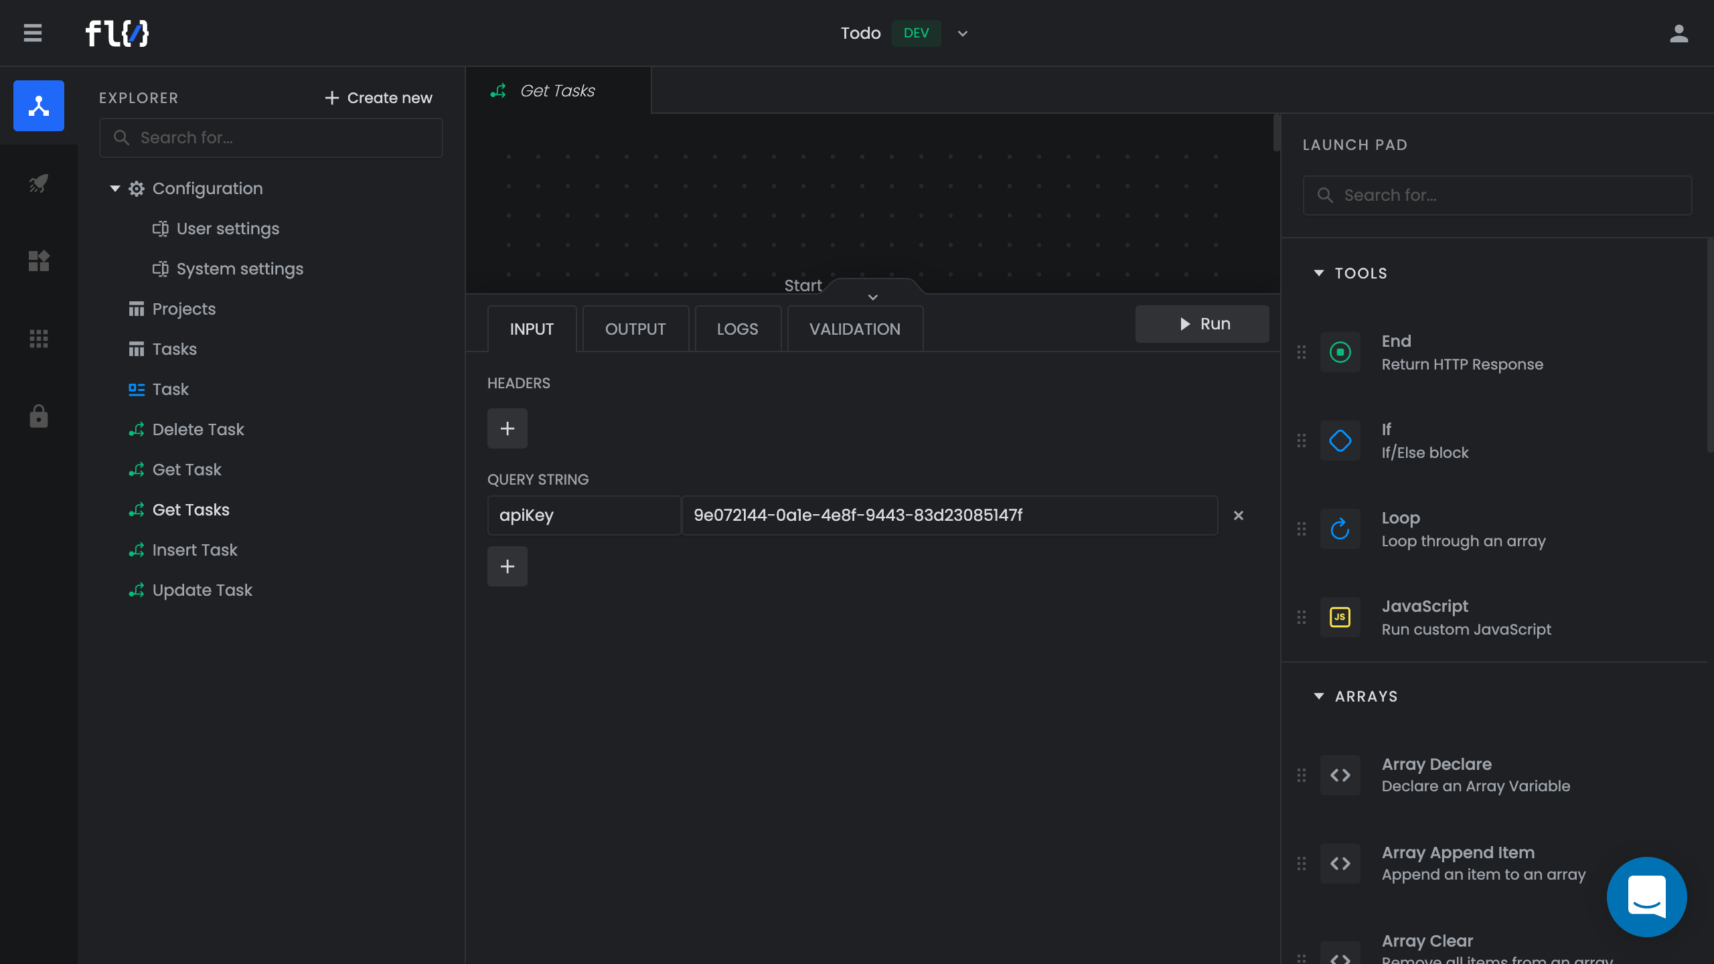Edit the apiKey value field

(949, 515)
